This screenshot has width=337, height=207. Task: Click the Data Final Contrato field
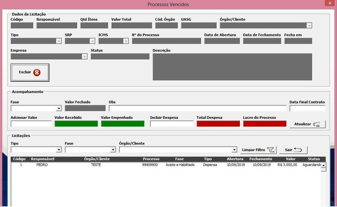(307, 108)
